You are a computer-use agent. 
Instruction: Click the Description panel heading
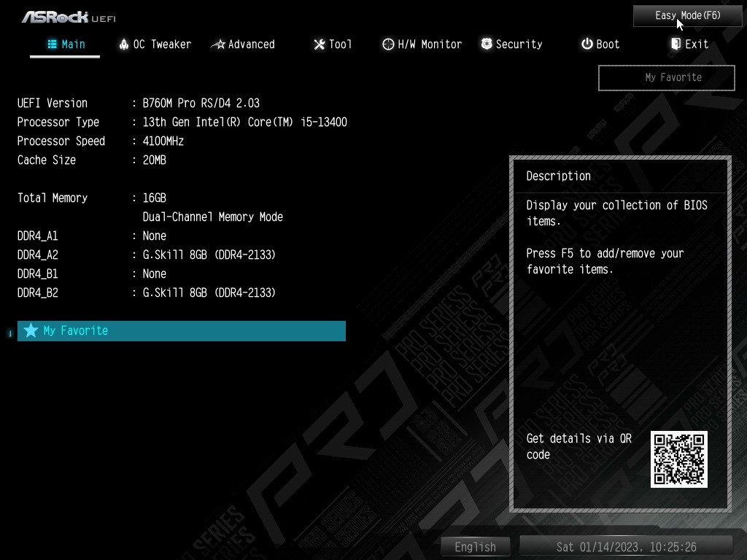pyautogui.click(x=558, y=176)
